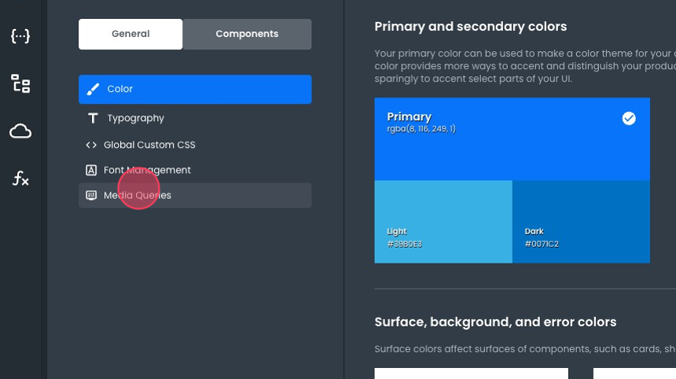Click the T icon beside Typography
The height and width of the screenshot is (379, 676).
click(93, 118)
